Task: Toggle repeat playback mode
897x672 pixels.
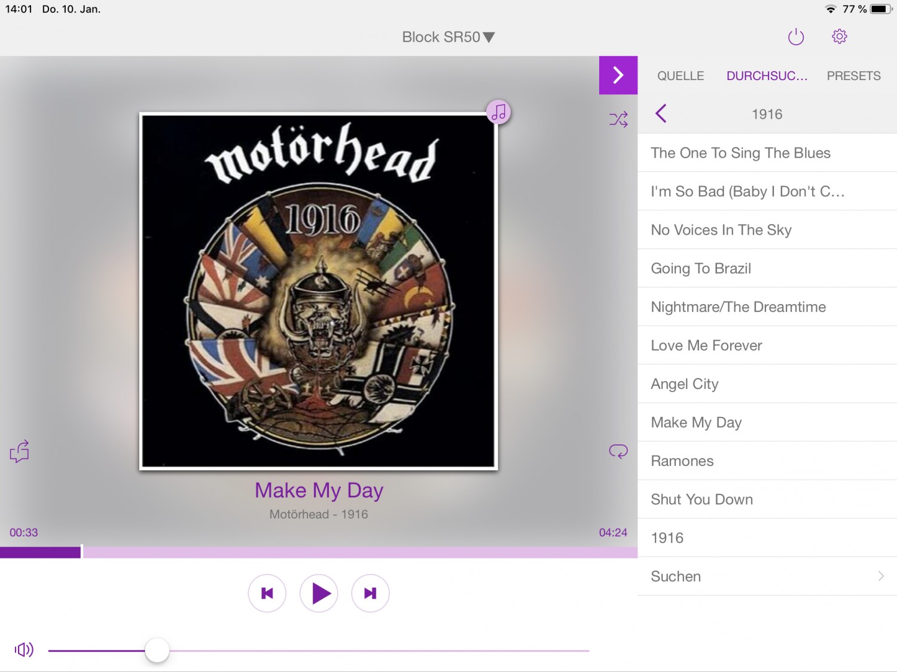Action: pos(618,451)
